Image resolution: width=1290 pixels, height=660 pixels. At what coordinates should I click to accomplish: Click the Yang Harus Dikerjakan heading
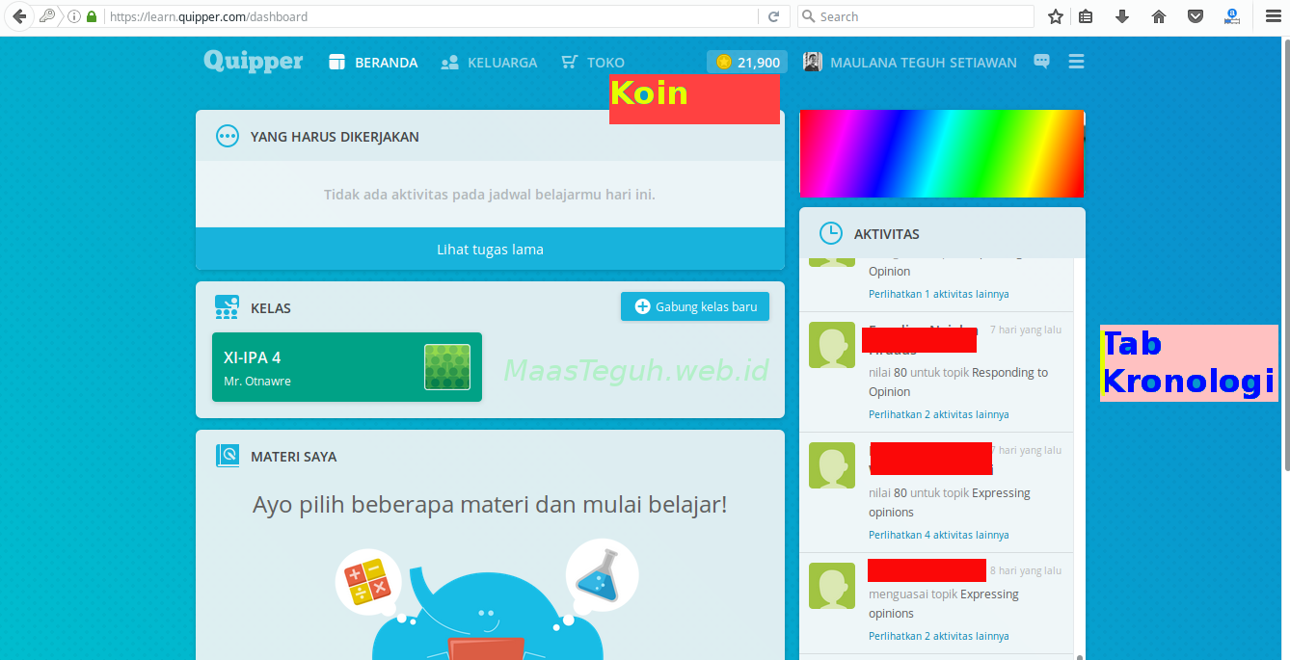(x=335, y=137)
